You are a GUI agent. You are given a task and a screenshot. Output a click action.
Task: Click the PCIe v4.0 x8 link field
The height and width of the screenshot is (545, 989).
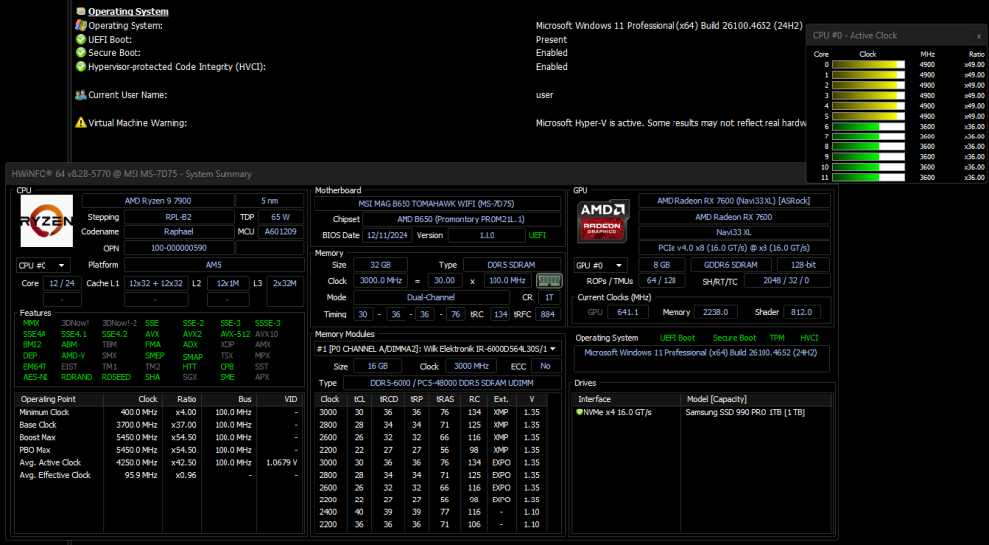coord(734,248)
